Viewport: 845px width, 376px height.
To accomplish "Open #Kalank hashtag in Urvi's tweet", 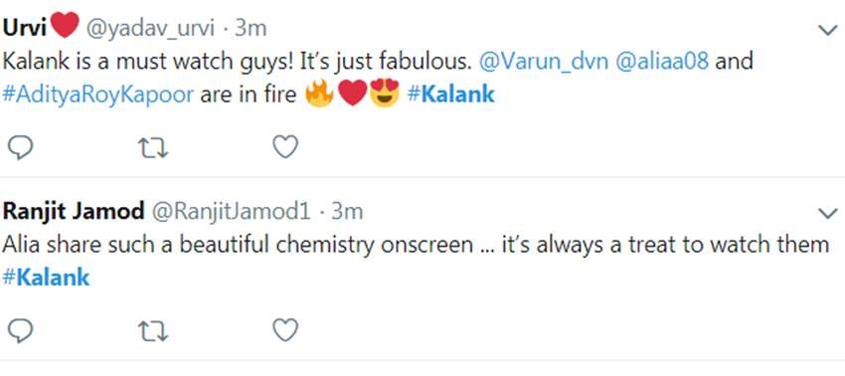I will click(x=450, y=94).
